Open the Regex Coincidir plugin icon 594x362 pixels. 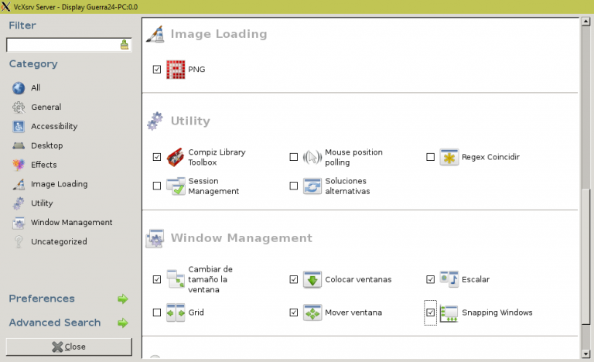pos(449,157)
